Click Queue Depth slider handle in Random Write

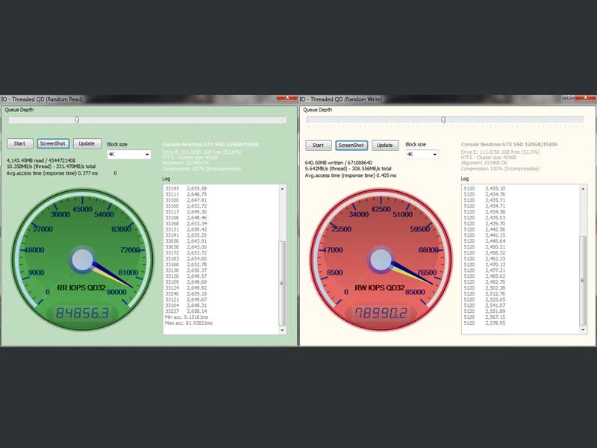coord(443,119)
